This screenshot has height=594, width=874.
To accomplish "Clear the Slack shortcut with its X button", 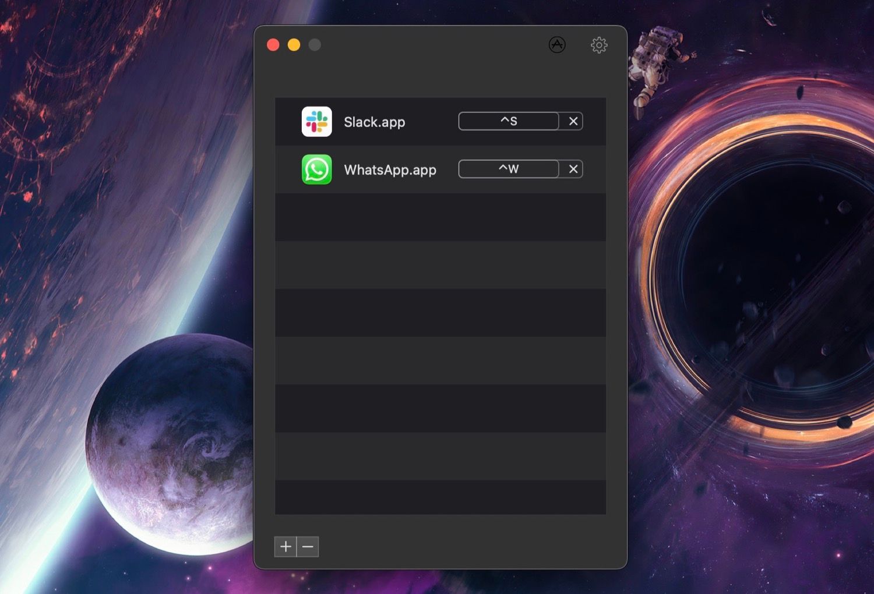I will (572, 121).
